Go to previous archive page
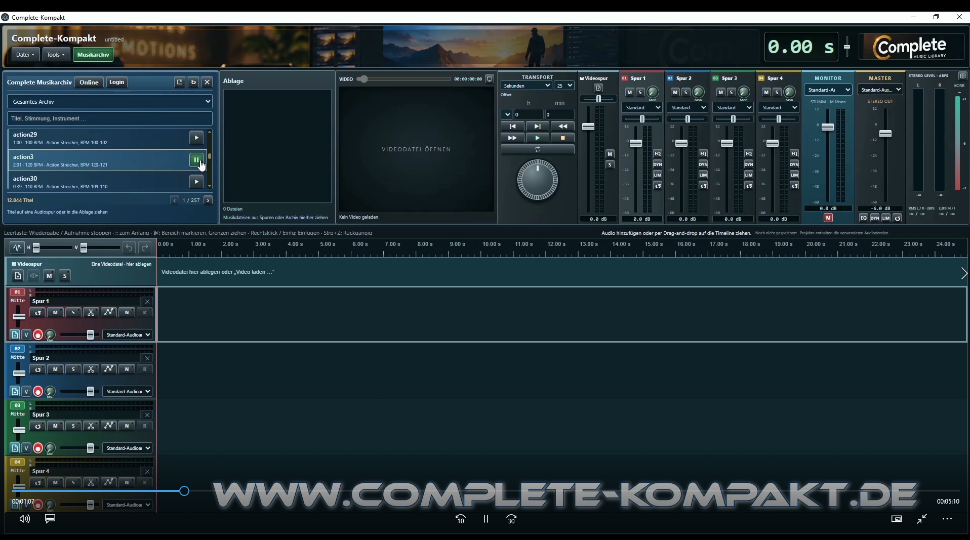This screenshot has width=970, height=540. tap(174, 200)
